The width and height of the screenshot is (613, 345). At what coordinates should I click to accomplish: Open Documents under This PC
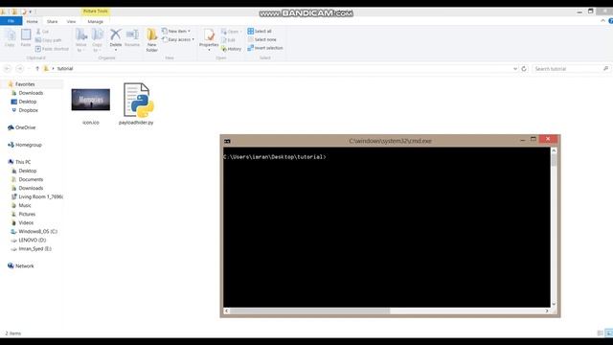point(31,179)
